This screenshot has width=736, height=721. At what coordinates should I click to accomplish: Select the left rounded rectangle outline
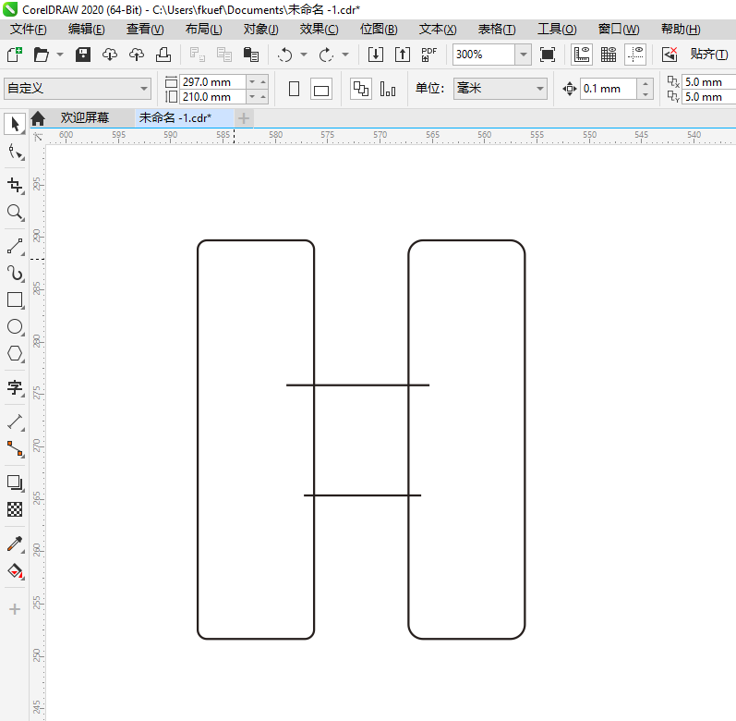point(256,440)
